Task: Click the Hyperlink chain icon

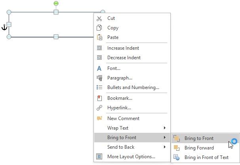Action: pos(99,108)
